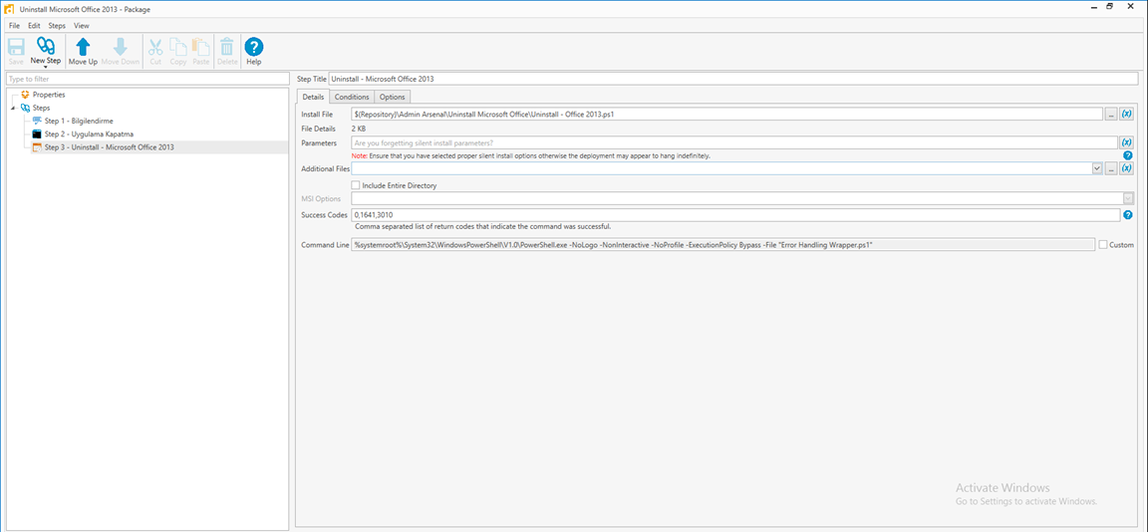Click the package icon in title bar
The width and height of the screenshot is (1148, 532).
tap(10, 9)
